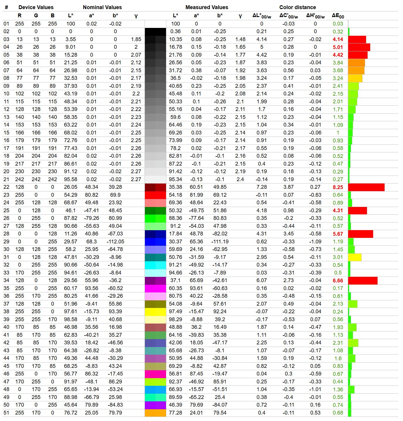
Task: Select the 5.01 ΔE00 value in row 04
Action: click(338, 47)
